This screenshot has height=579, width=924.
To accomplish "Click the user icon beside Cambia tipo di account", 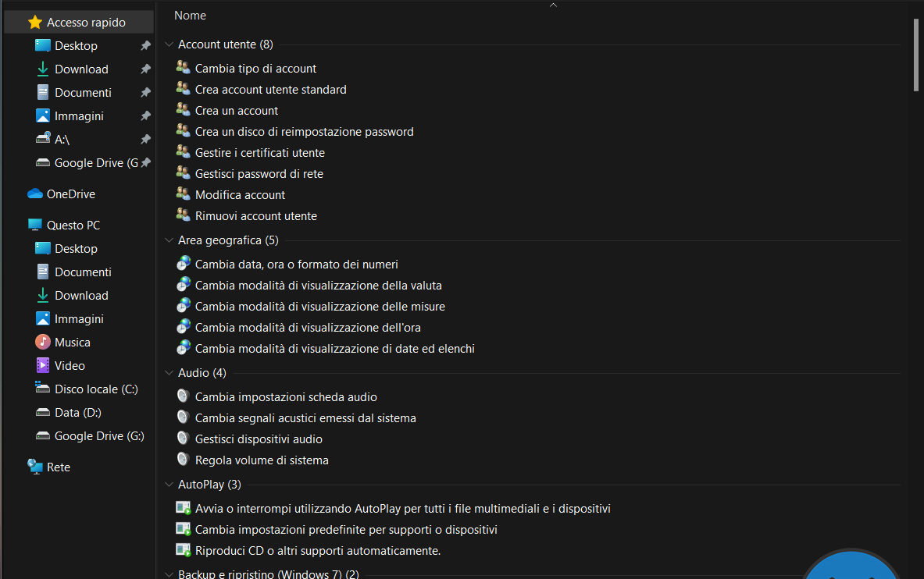I will point(184,68).
